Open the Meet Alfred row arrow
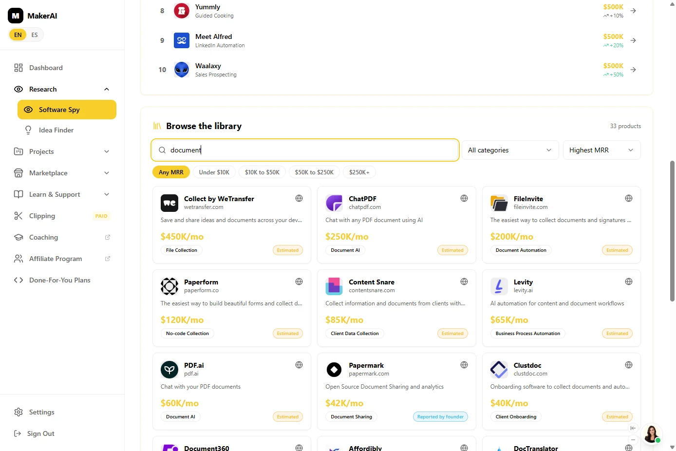The width and height of the screenshot is (676, 451). coord(633,40)
